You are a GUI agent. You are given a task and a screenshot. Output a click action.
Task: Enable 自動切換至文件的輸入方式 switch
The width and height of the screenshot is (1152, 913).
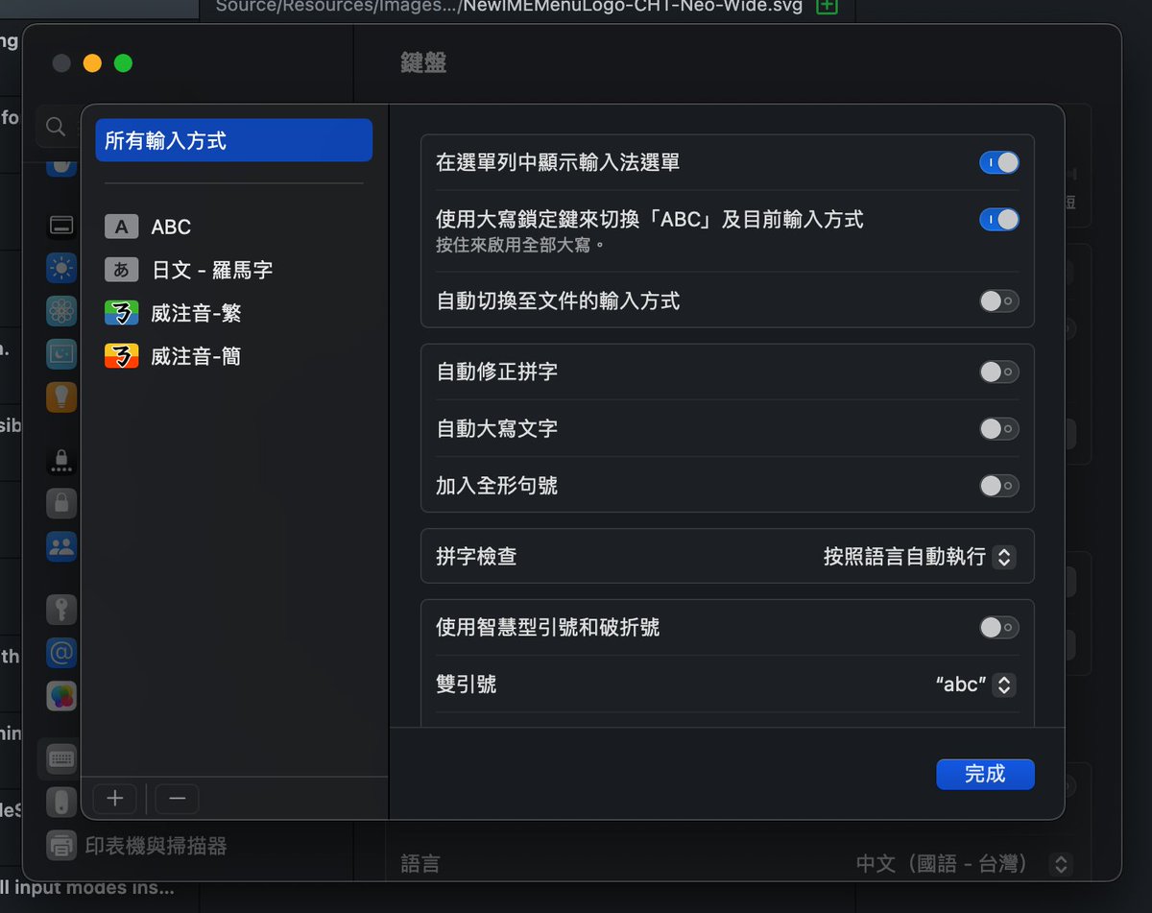[x=998, y=301]
